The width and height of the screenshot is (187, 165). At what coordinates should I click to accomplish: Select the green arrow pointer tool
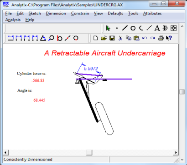(x=108, y=28)
